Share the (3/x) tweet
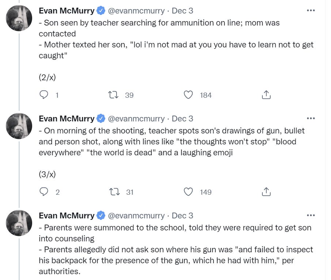This screenshot has width=331, height=280. point(266,192)
